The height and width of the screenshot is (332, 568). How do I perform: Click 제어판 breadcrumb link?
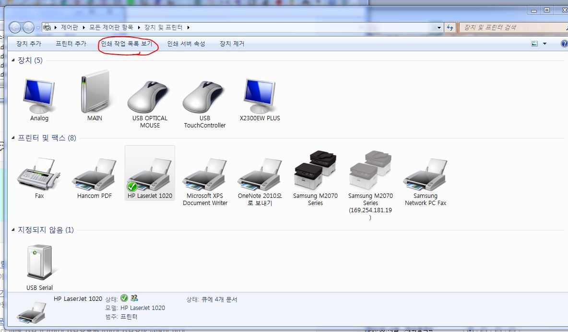[x=70, y=27]
